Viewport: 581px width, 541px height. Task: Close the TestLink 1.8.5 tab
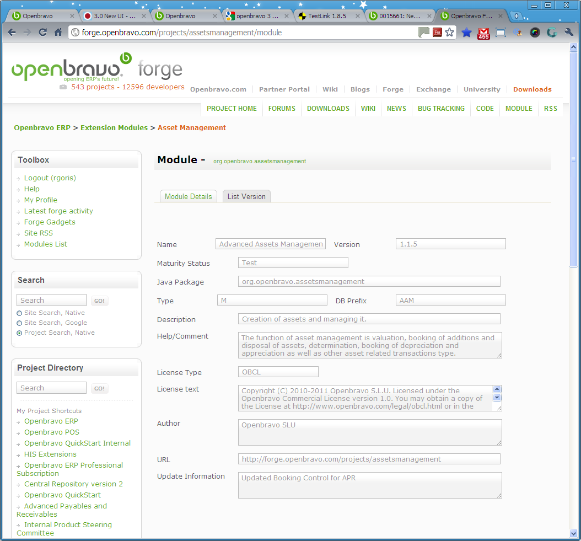[x=358, y=16]
